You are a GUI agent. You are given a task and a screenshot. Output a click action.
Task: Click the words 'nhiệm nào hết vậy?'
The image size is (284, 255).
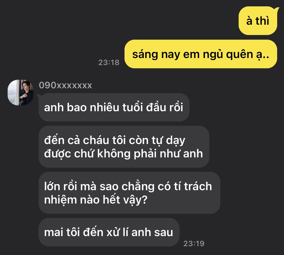96,200
